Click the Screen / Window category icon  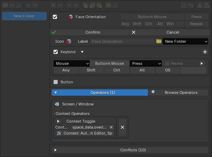57,104
